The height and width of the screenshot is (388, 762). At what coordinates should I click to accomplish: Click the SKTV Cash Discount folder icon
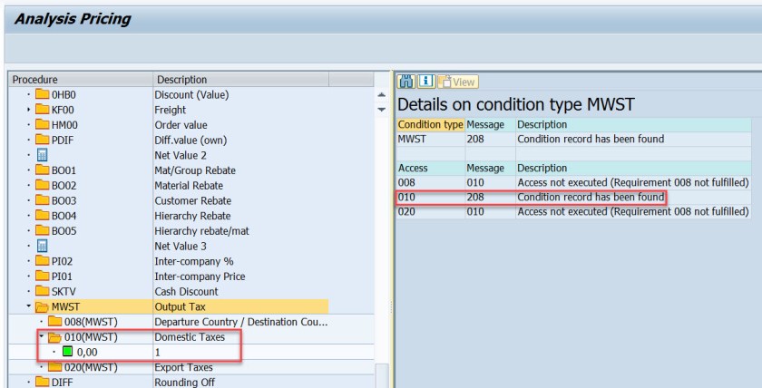(43, 291)
